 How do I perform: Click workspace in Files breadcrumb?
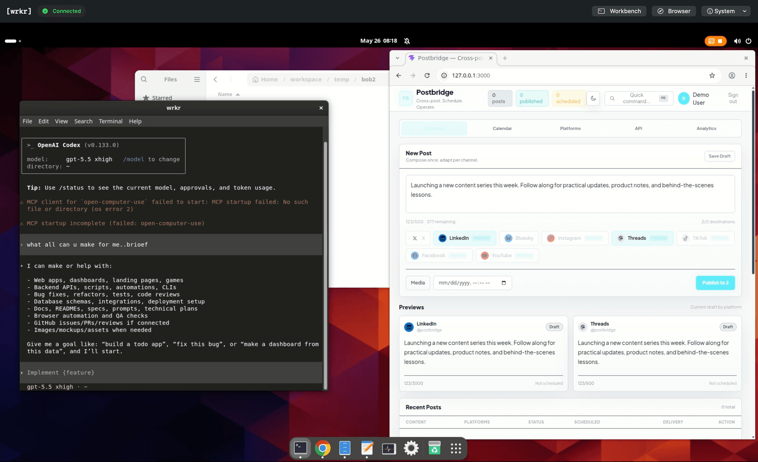tap(306, 79)
